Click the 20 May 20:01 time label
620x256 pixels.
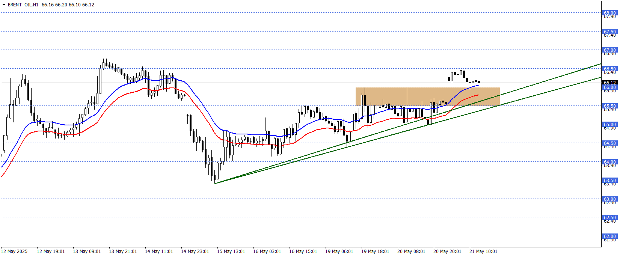[447, 251]
